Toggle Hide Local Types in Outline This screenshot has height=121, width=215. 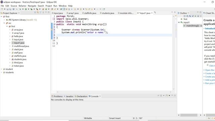pos(198,16)
